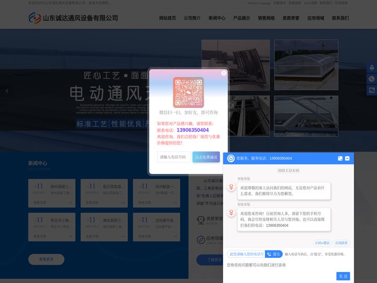
Task: Focus the popup phone number input field
Action: (x=174, y=157)
